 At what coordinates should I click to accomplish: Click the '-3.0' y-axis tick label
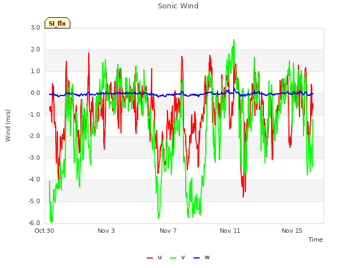tap(35, 157)
